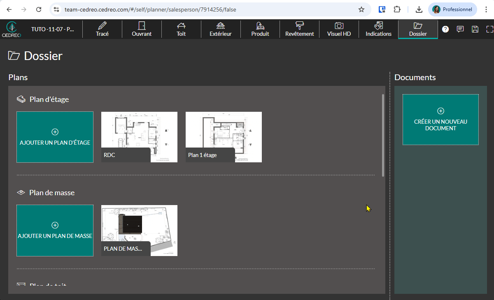Click the Extérieur landscape icon
This screenshot has height=300, width=494.
221,26
